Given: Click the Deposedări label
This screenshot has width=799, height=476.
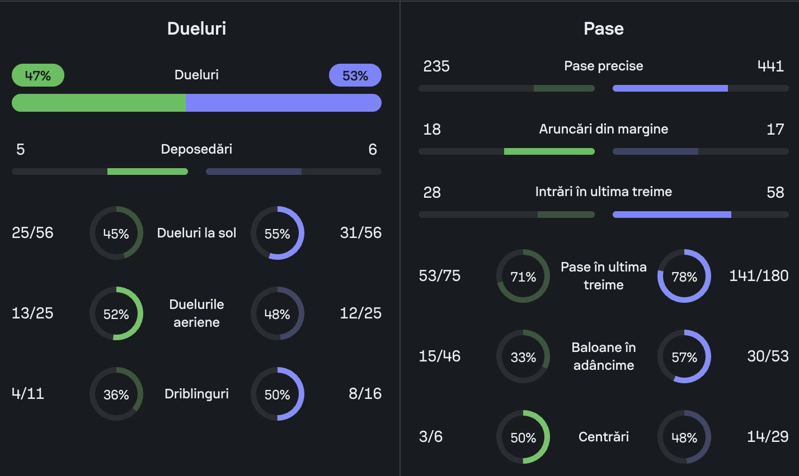Looking at the screenshot, I should pyautogui.click(x=196, y=149).
